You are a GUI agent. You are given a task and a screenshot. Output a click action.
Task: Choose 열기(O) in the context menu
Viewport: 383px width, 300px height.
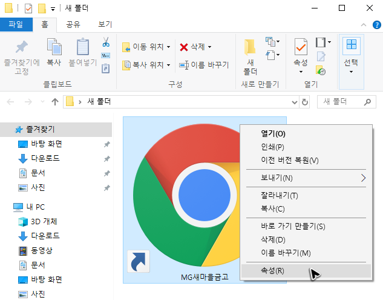point(306,133)
